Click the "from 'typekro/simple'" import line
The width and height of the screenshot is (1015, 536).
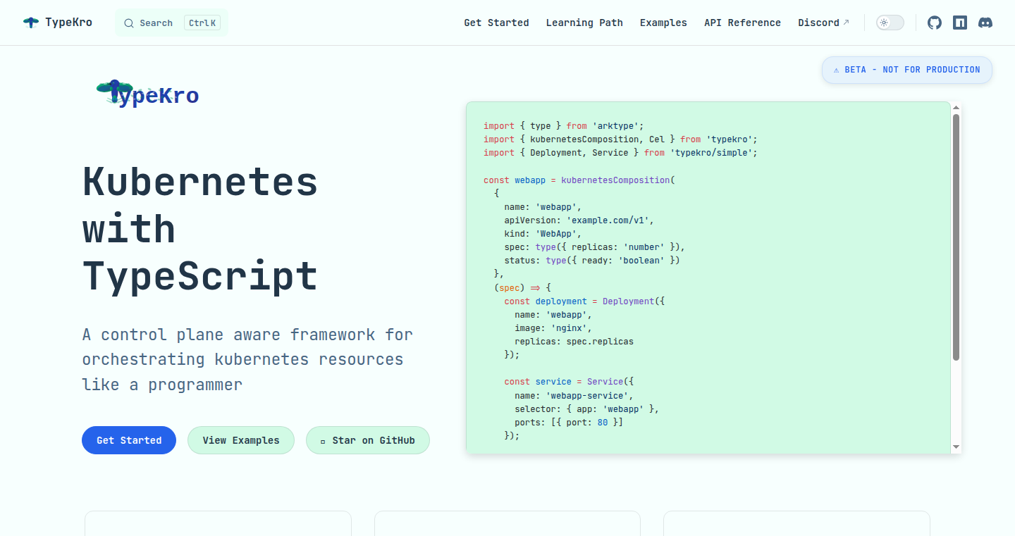[x=620, y=153]
